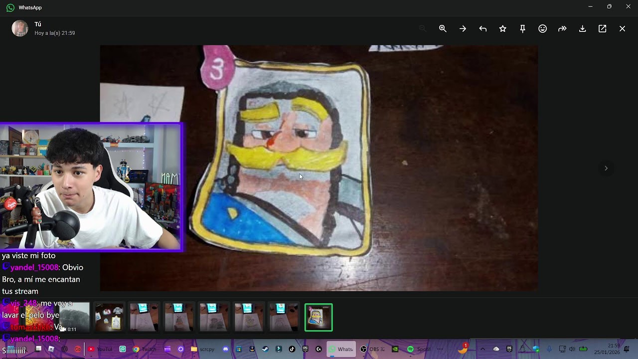Open the 0:11 video thumbnail
The image size is (638, 359).
75,317
